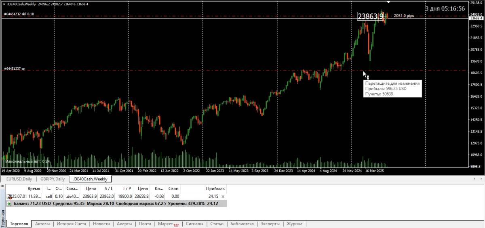Open the Библиотека tab

click(242, 224)
